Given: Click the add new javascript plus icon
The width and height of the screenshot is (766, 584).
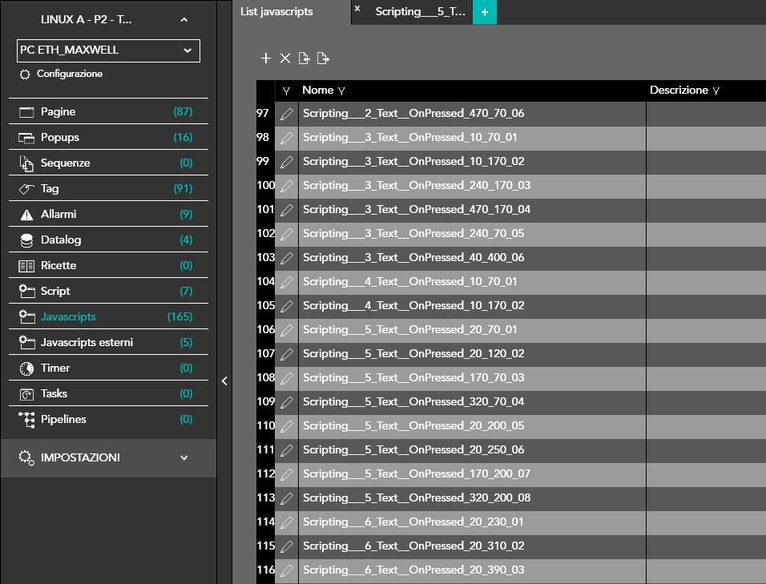Looking at the screenshot, I should point(266,58).
